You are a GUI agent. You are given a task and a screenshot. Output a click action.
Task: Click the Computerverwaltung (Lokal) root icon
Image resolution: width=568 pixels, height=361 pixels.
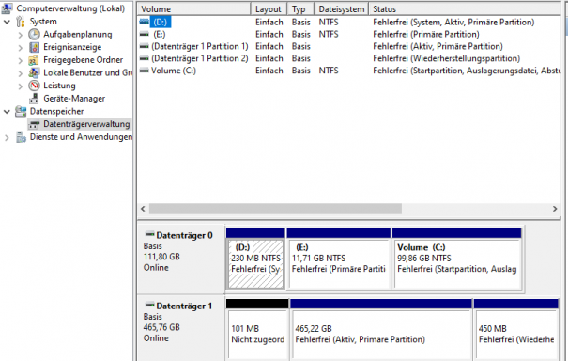point(7,8)
